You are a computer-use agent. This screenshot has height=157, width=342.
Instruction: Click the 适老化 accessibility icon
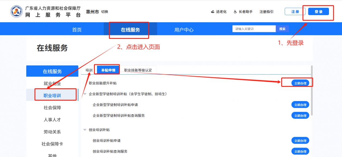tap(213, 12)
